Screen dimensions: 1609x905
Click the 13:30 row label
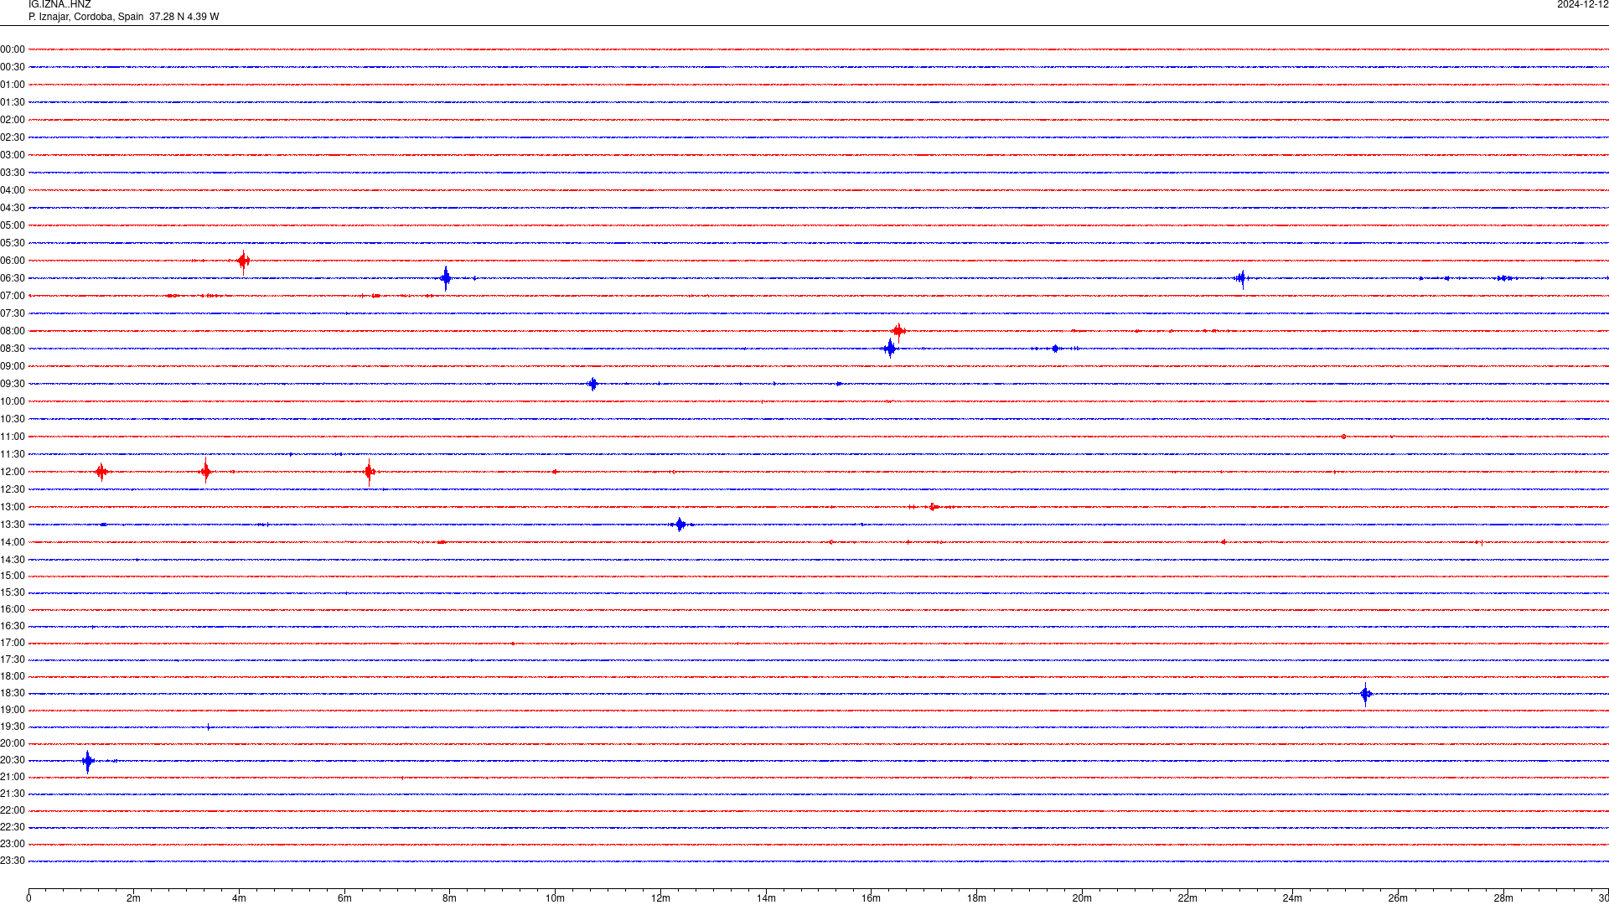click(13, 525)
